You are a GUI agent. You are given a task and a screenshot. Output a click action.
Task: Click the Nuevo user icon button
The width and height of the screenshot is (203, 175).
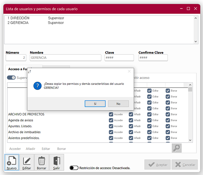(12, 162)
